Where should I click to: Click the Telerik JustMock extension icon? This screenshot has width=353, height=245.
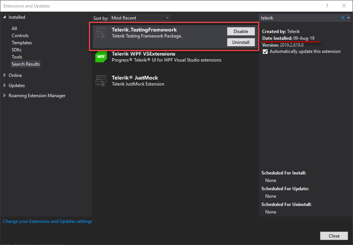coord(101,81)
